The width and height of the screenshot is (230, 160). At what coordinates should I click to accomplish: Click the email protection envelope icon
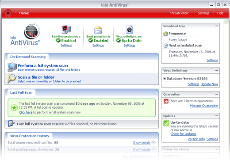coord(98,30)
